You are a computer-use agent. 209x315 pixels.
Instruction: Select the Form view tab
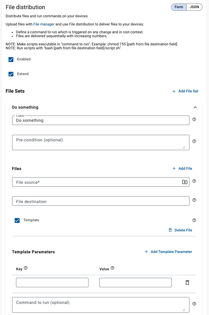pyautogui.click(x=179, y=7)
